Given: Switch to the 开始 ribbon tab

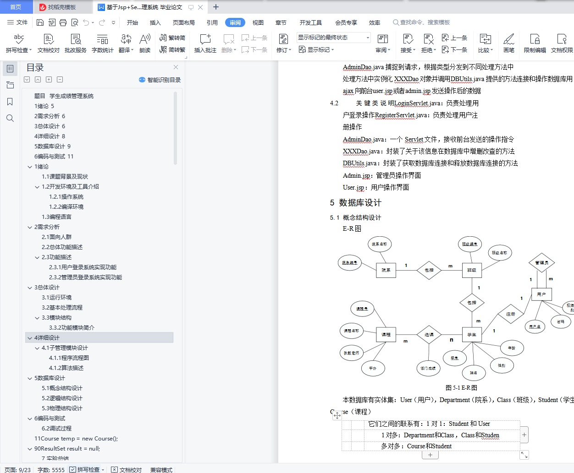Looking at the screenshot, I should (x=132, y=22).
